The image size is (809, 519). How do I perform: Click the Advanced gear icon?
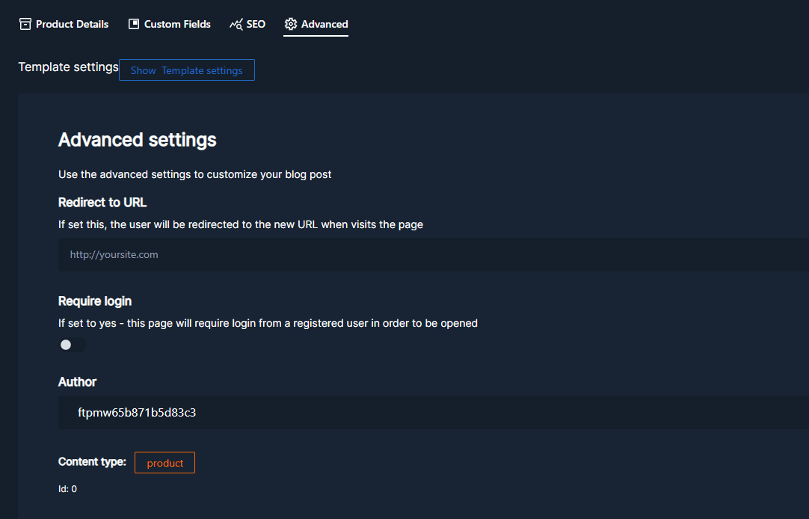(291, 24)
